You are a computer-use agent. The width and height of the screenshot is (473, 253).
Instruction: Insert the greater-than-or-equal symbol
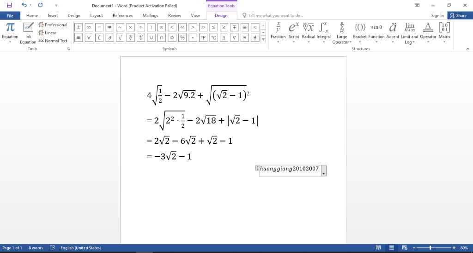[224, 27]
